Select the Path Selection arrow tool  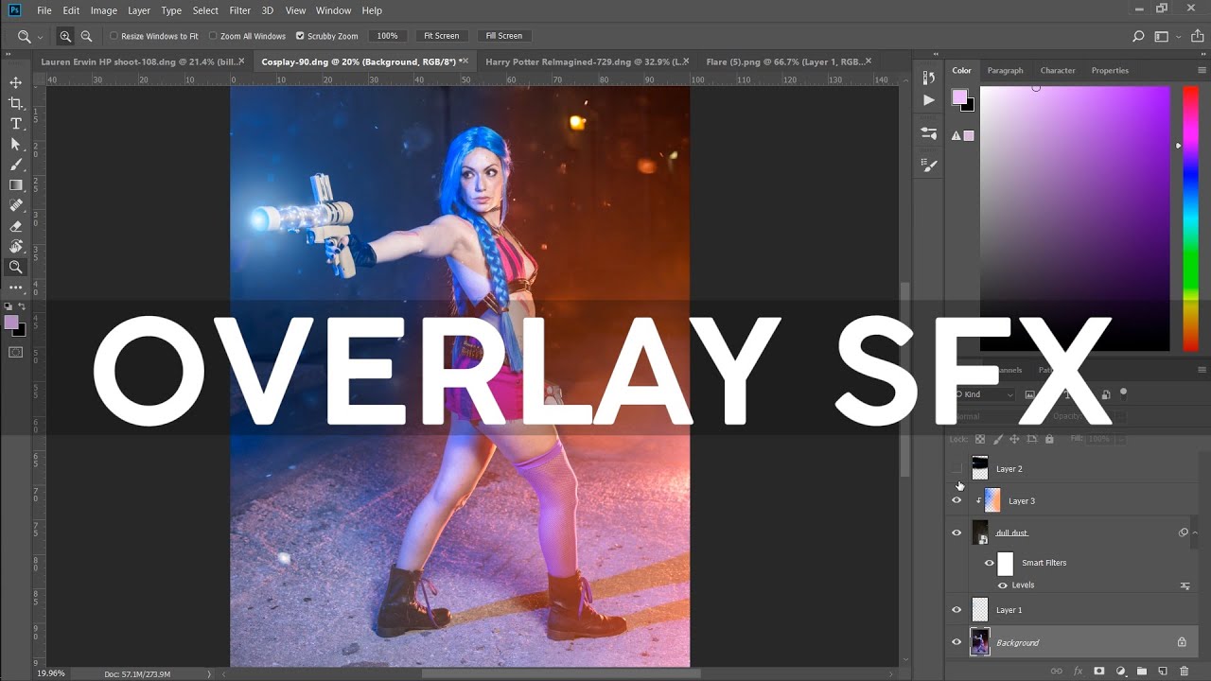[15, 144]
